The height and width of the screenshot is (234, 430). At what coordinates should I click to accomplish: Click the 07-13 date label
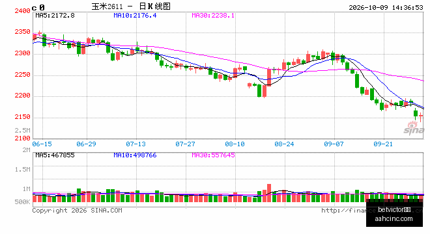136,144
